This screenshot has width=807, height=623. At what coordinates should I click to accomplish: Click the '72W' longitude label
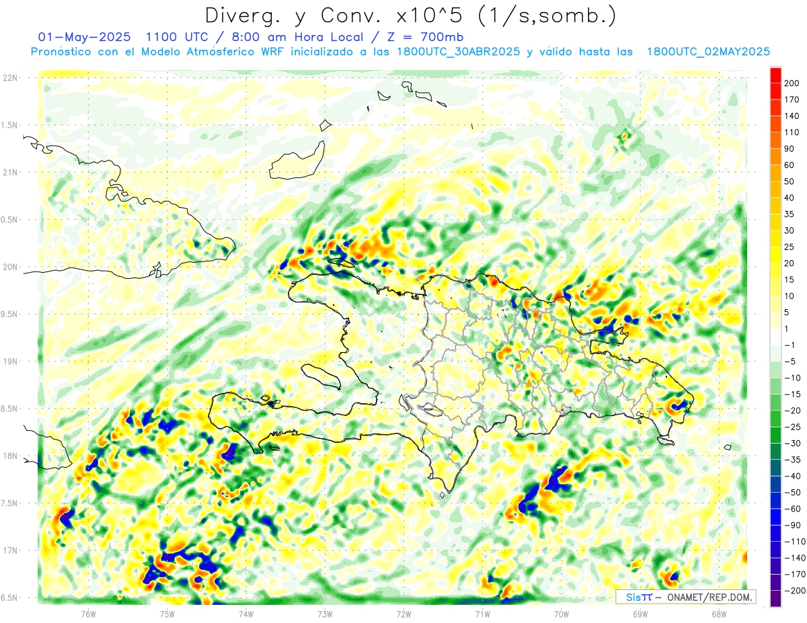404,614
